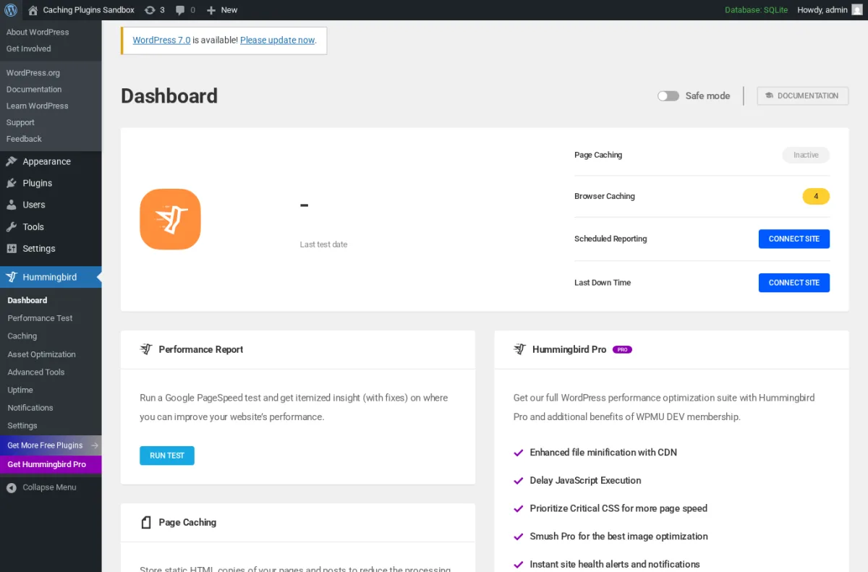Open the comments bubble icon

[180, 10]
